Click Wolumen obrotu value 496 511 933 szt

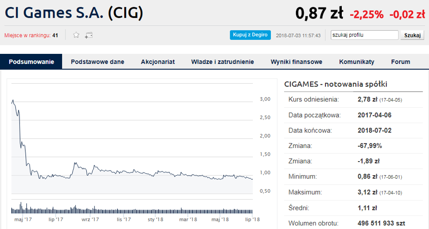[x=381, y=223]
